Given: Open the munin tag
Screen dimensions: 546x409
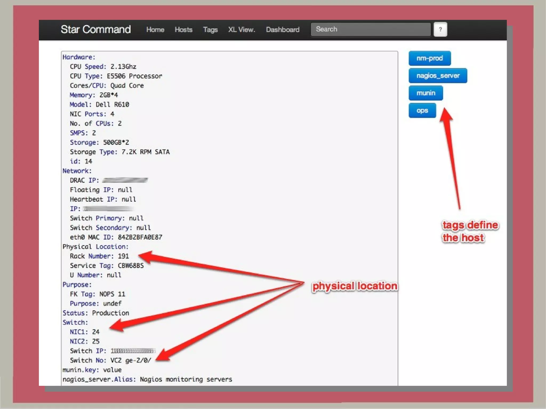Looking at the screenshot, I should pos(425,93).
